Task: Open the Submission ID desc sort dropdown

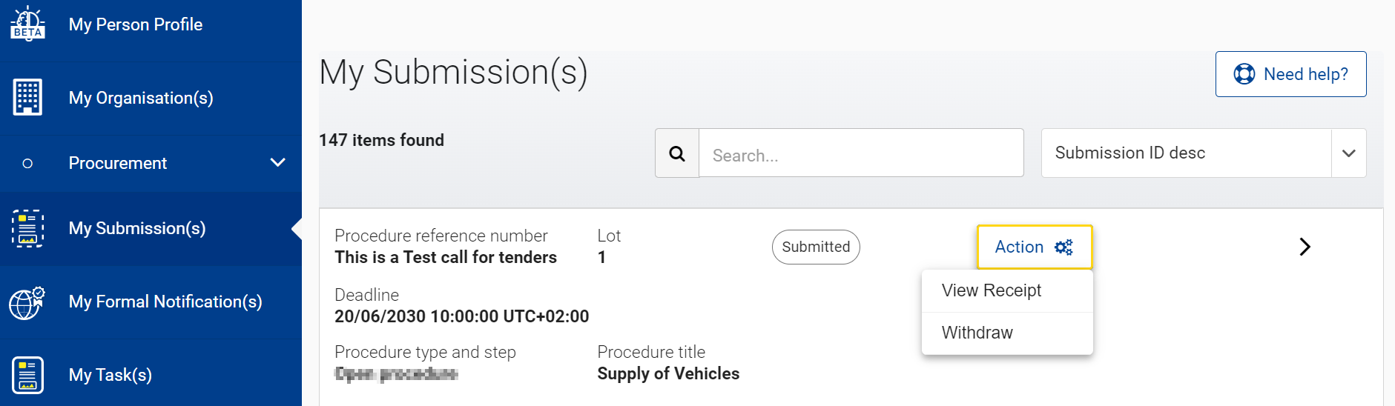Action: tap(1204, 153)
